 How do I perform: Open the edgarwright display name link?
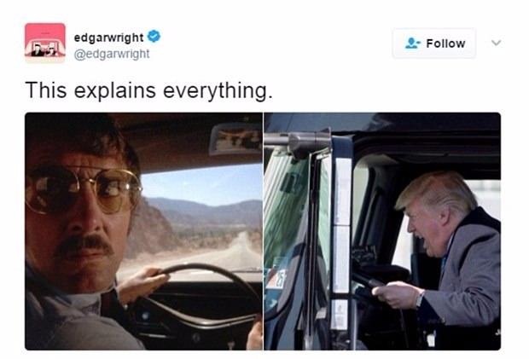108,38
